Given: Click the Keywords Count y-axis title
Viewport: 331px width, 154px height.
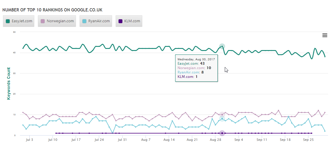Looking at the screenshot, I should [9, 83].
